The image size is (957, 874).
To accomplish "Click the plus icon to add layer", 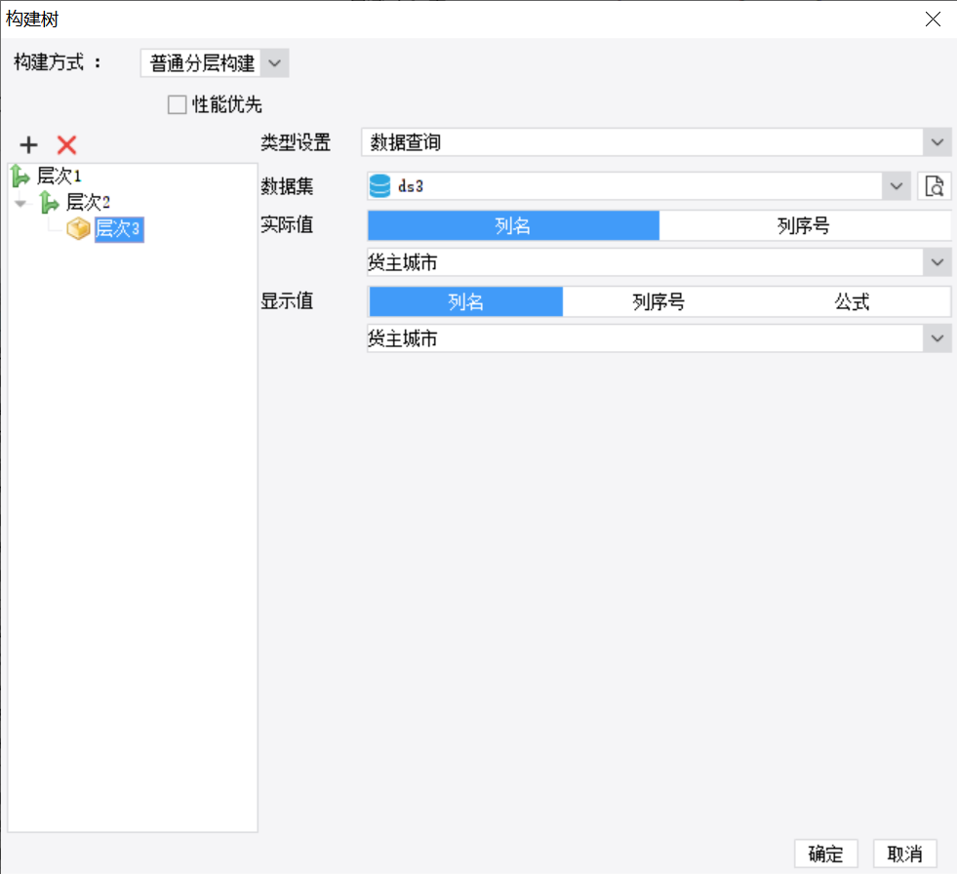I will pos(29,145).
